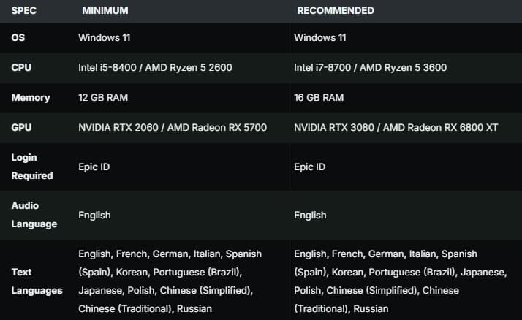Click the Text Languages row label
Viewport: 522px width, 320px height.
(37, 281)
